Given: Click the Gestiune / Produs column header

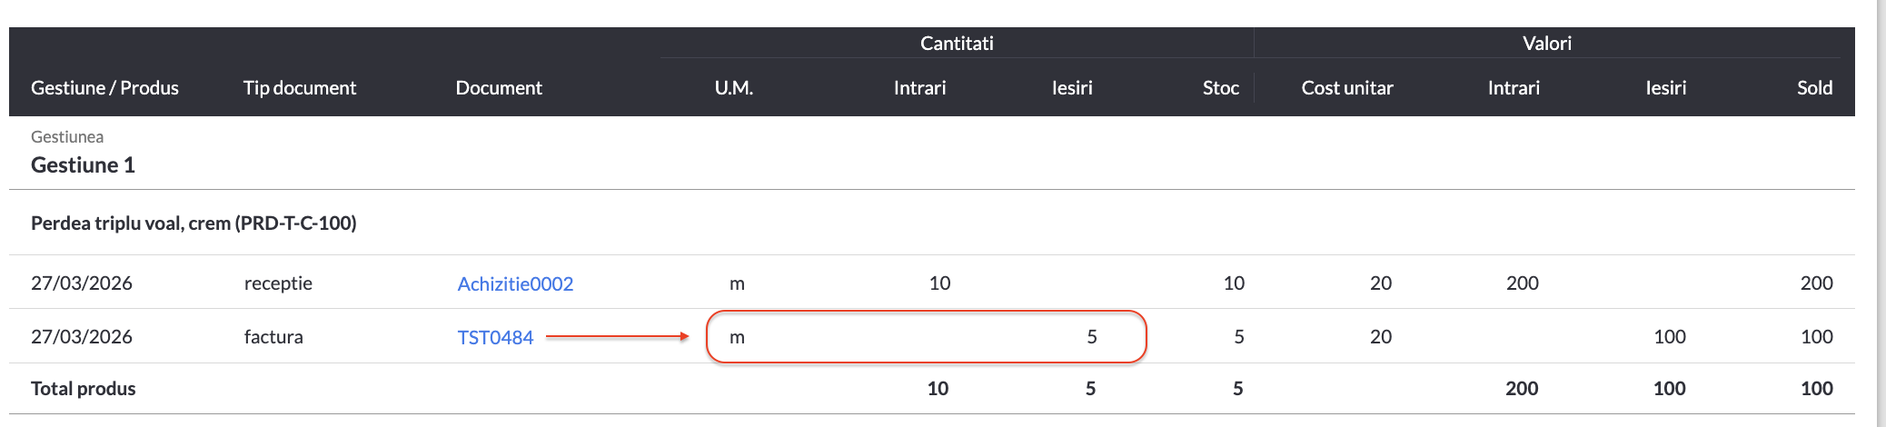Looking at the screenshot, I should click(104, 88).
